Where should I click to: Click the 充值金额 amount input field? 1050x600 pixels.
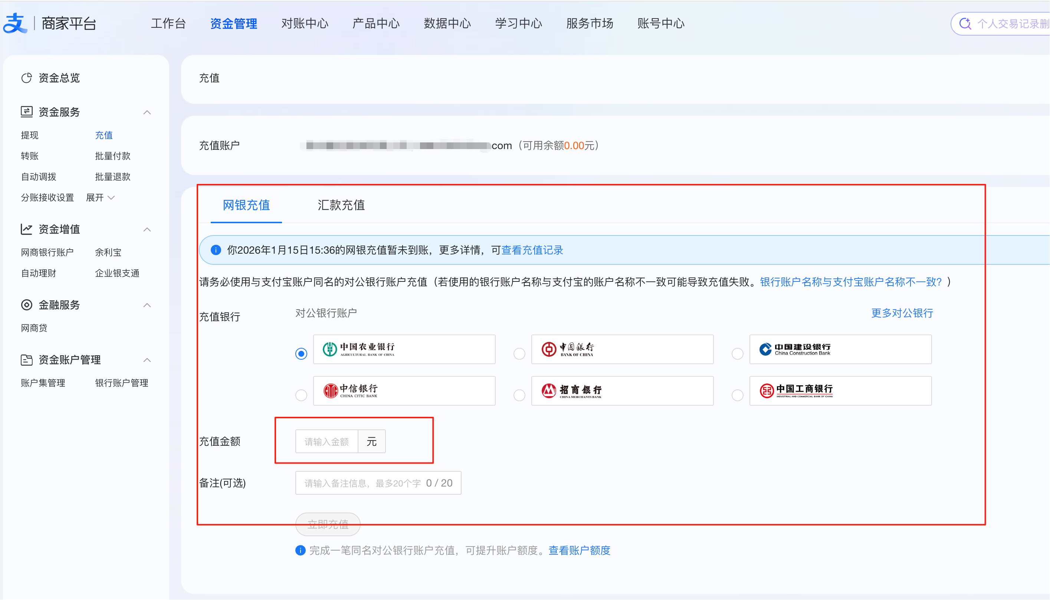[x=327, y=442]
